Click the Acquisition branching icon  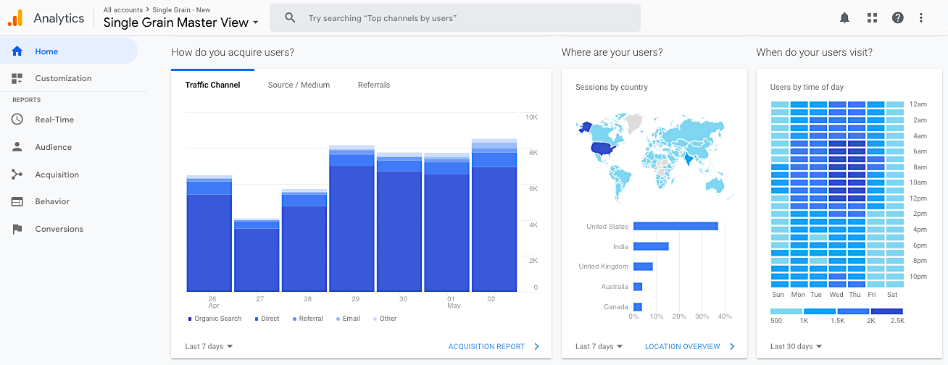coord(17,175)
